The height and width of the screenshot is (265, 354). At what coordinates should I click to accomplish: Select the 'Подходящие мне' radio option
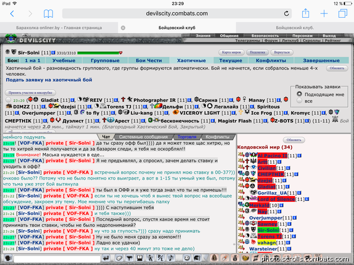pos(299,94)
